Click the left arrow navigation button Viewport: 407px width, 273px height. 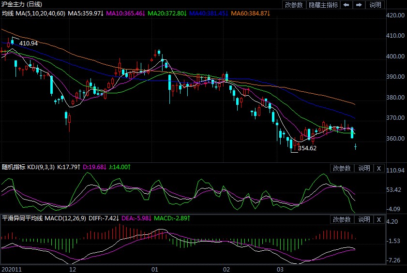tap(346, 5)
